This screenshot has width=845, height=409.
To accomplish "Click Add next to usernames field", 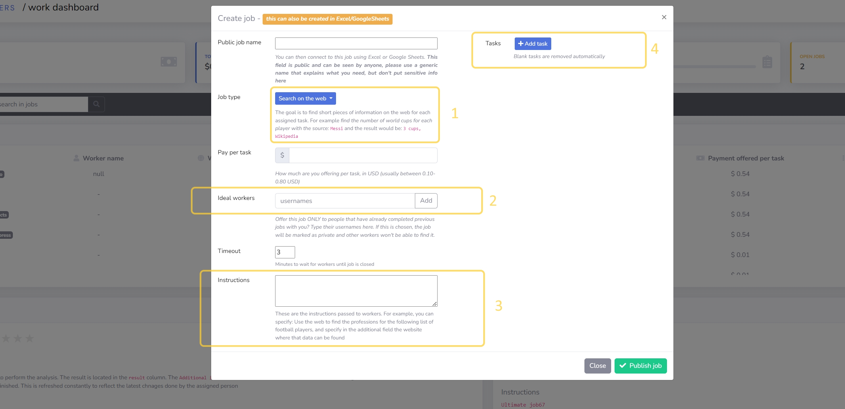I will click(x=426, y=201).
